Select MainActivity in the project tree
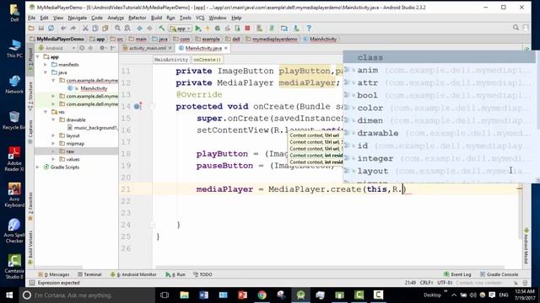The height and width of the screenshot is (303, 540). pos(94,88)
